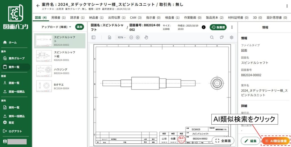
Task: Open 図面一覧 in the sidebar
Action: 14,83
